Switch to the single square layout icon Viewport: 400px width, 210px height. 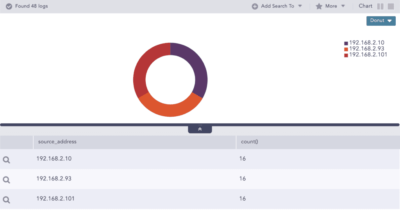tap(391, 6)
